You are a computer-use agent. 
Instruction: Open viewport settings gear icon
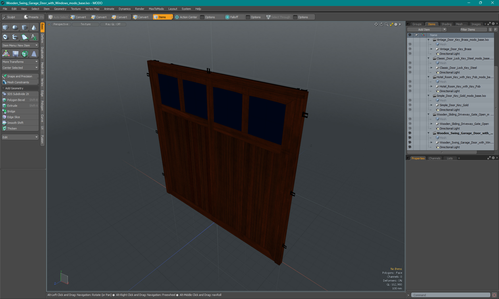click(396, 24)
